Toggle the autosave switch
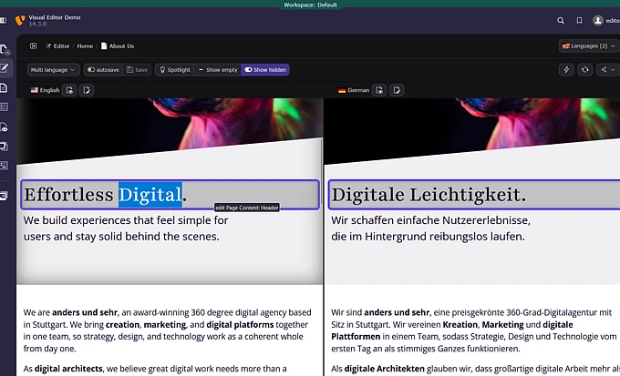620x376 pixels. [103, 70]
